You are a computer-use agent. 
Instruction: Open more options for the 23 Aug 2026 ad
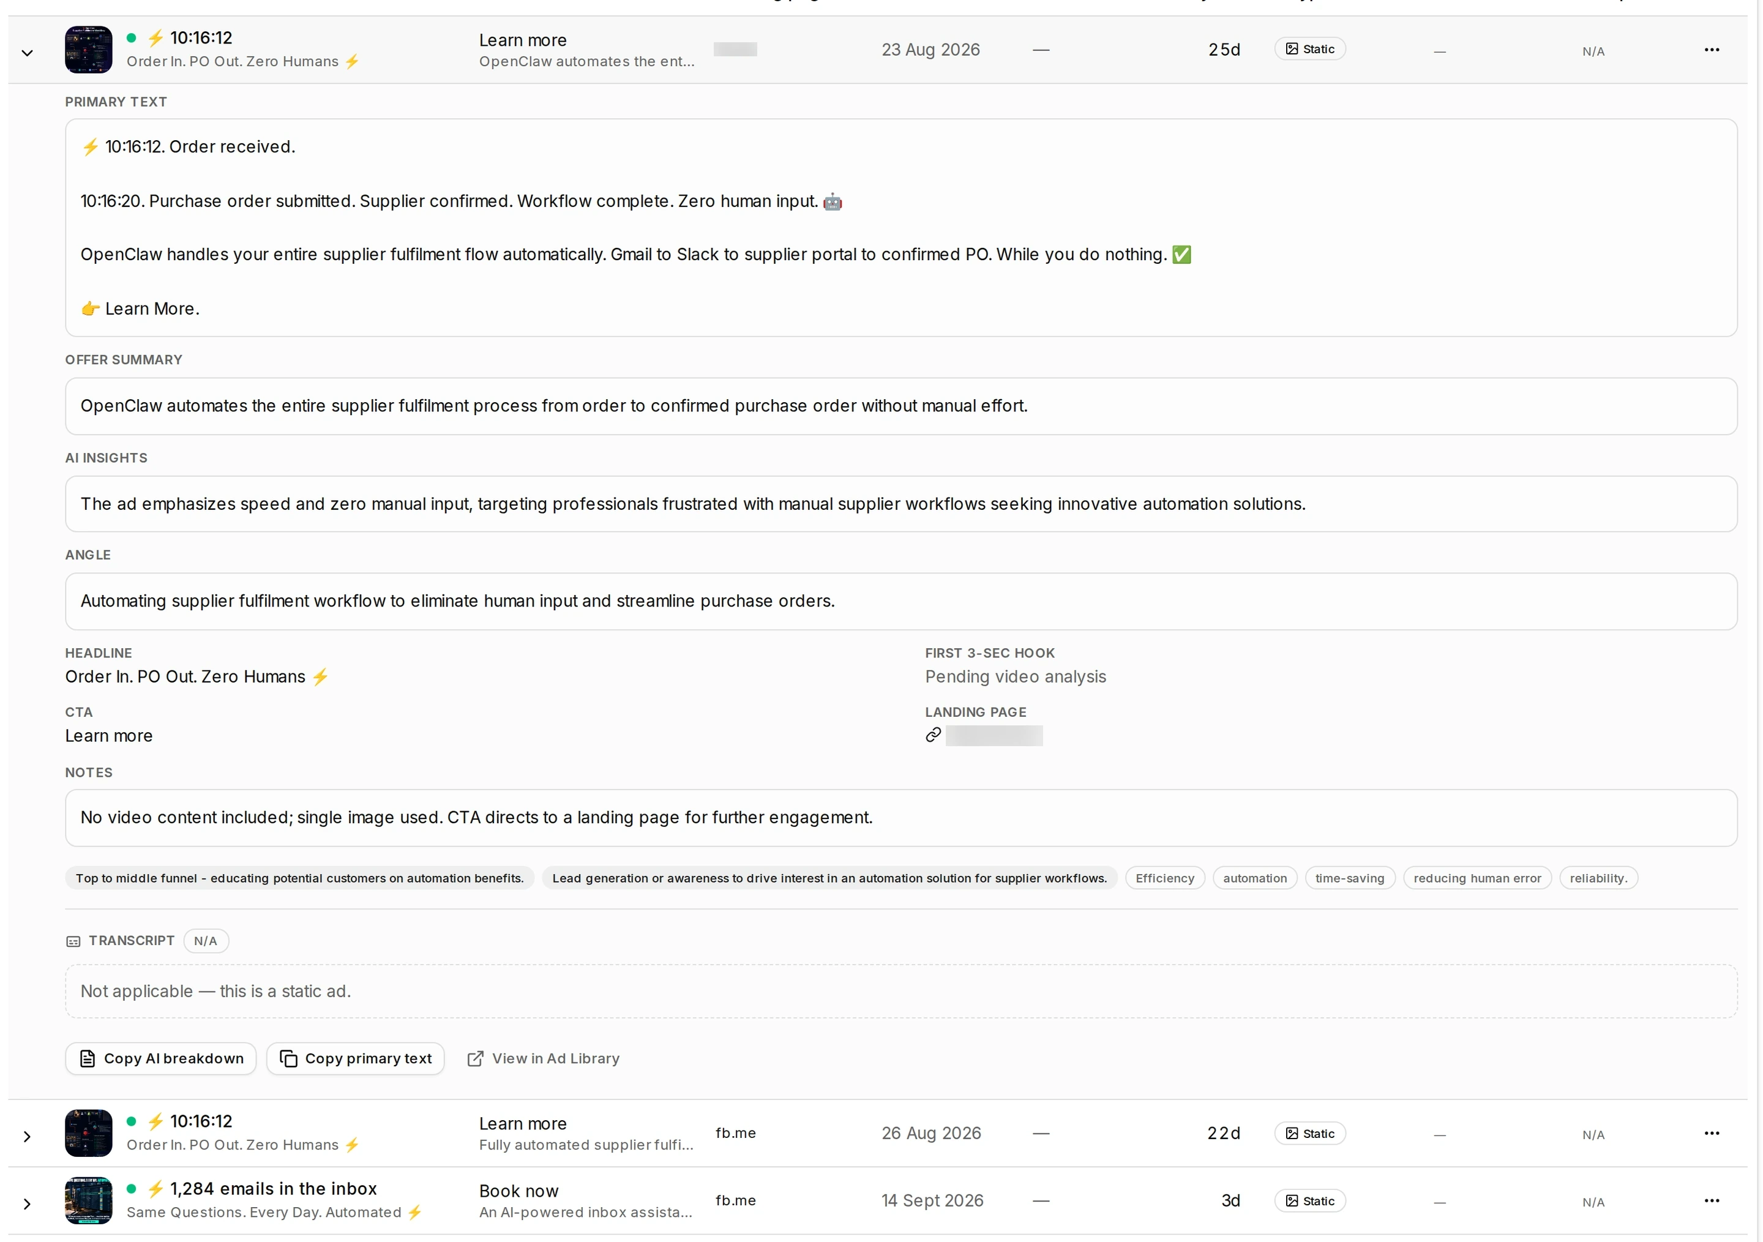1712,50
